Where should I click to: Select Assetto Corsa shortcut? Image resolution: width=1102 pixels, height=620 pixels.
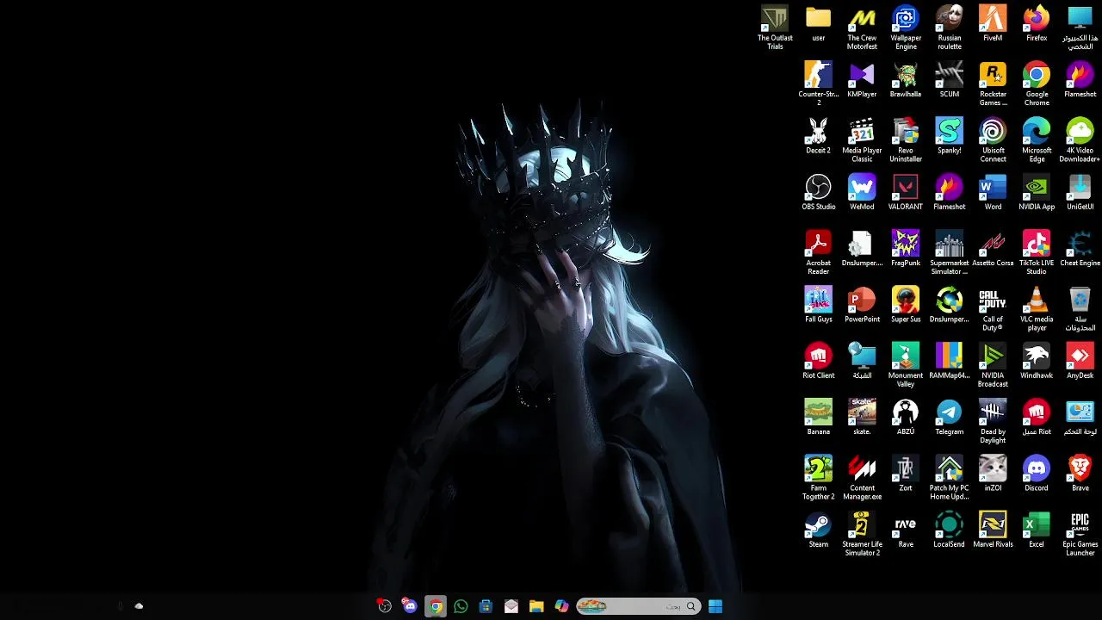[993, 248]
